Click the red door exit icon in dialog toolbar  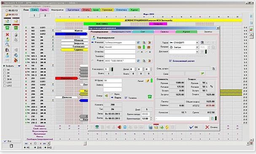coord(119,127)
